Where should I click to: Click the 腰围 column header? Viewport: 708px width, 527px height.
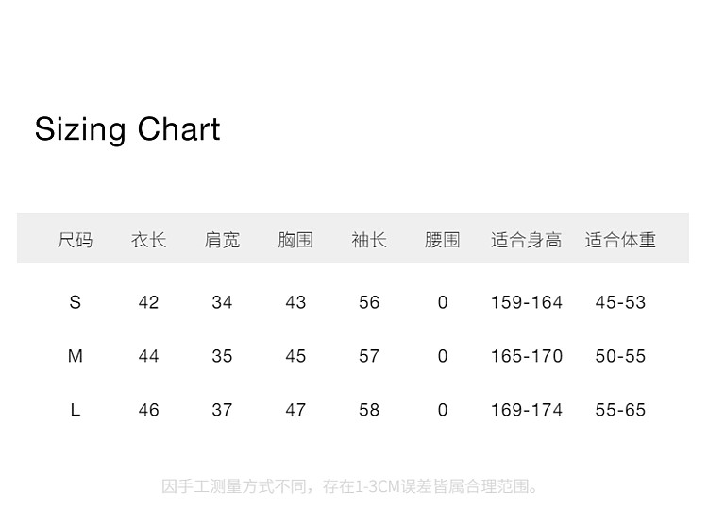(x=442, y=240)
